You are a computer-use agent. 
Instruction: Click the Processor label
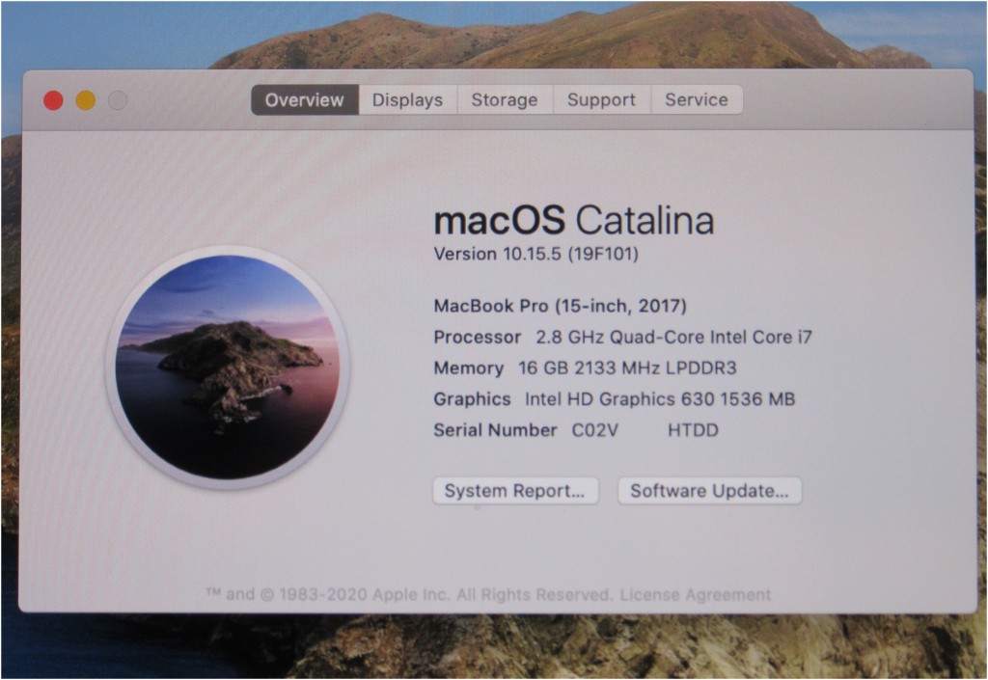[477, 338]
